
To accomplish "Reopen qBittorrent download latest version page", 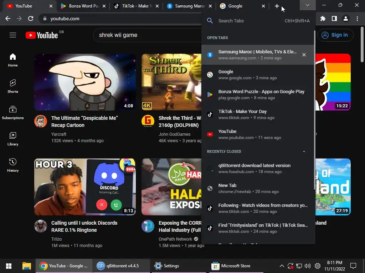I will (258, 168).
